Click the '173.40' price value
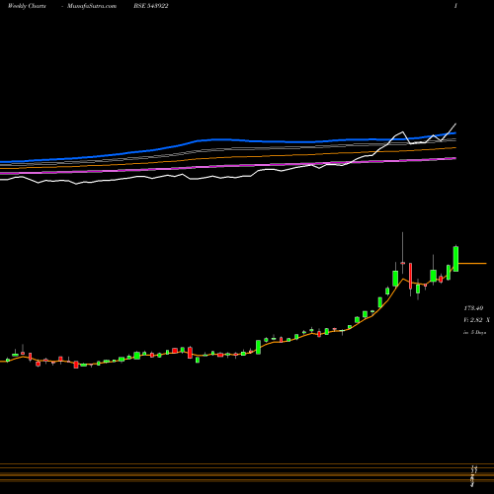 473,308
